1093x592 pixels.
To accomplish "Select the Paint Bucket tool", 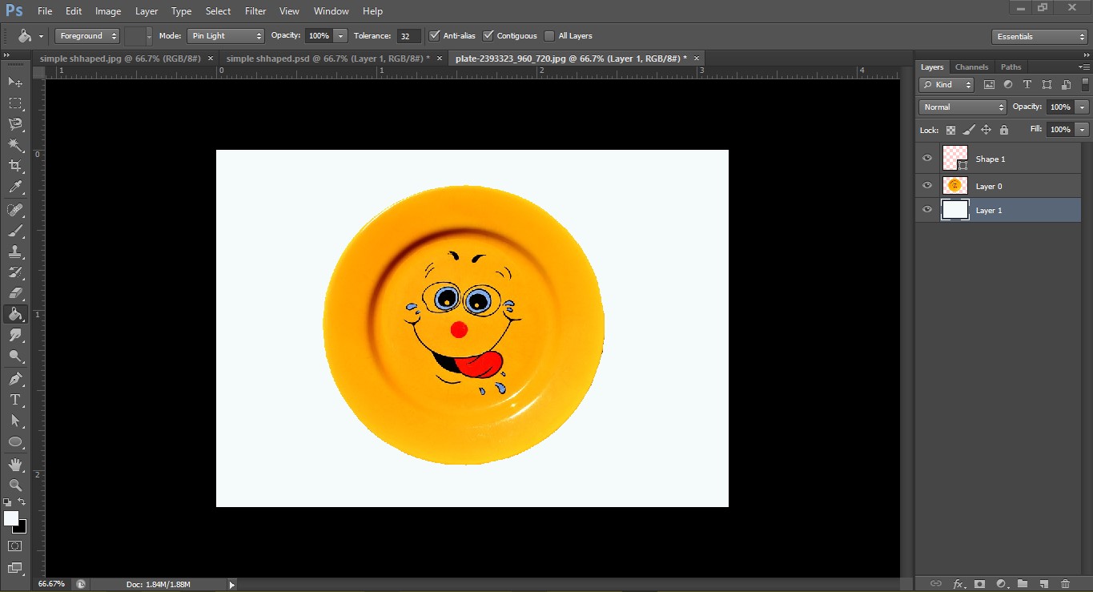I will [x=15, y=314].
